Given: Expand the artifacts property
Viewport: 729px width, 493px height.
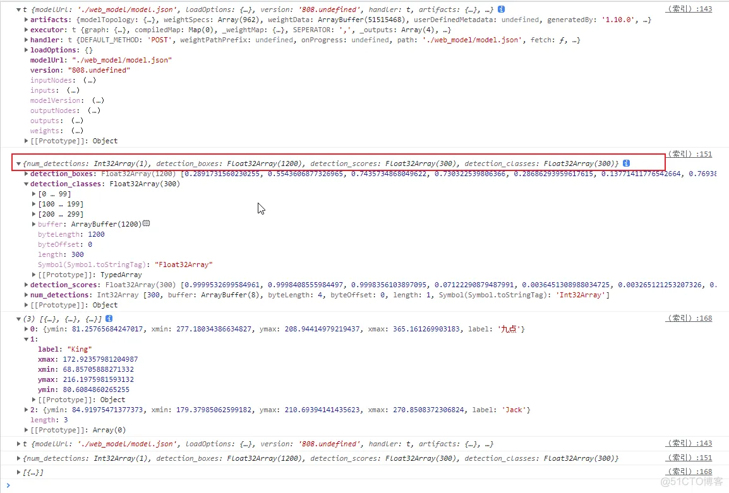Looking at the screenshot, I should (27, 20).
